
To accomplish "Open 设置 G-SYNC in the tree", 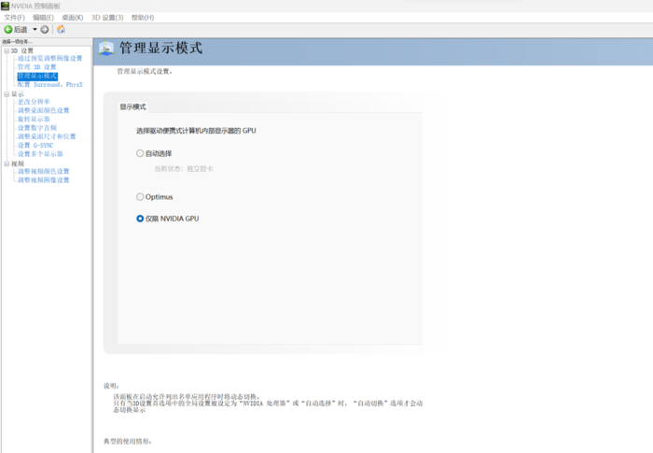I will [x=35, y=146].
